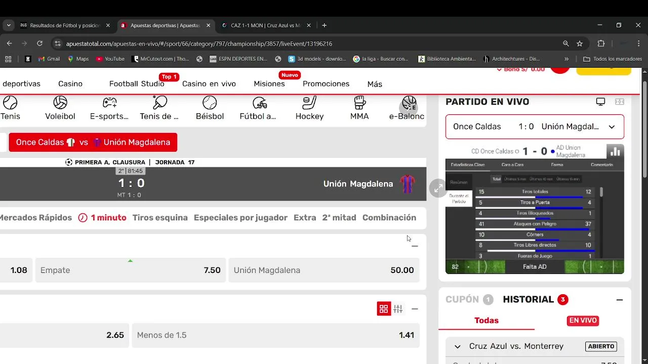Switch to the Tiros esquina market tab
This screenshot has height=364, width=648.
click(x=160, y=218)
